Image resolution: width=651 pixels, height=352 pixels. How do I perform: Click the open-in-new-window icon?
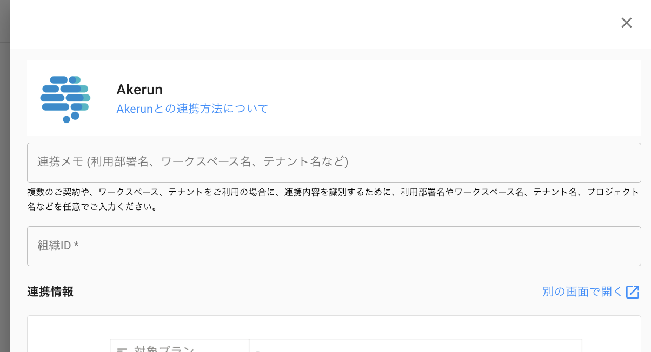(633, 292)
